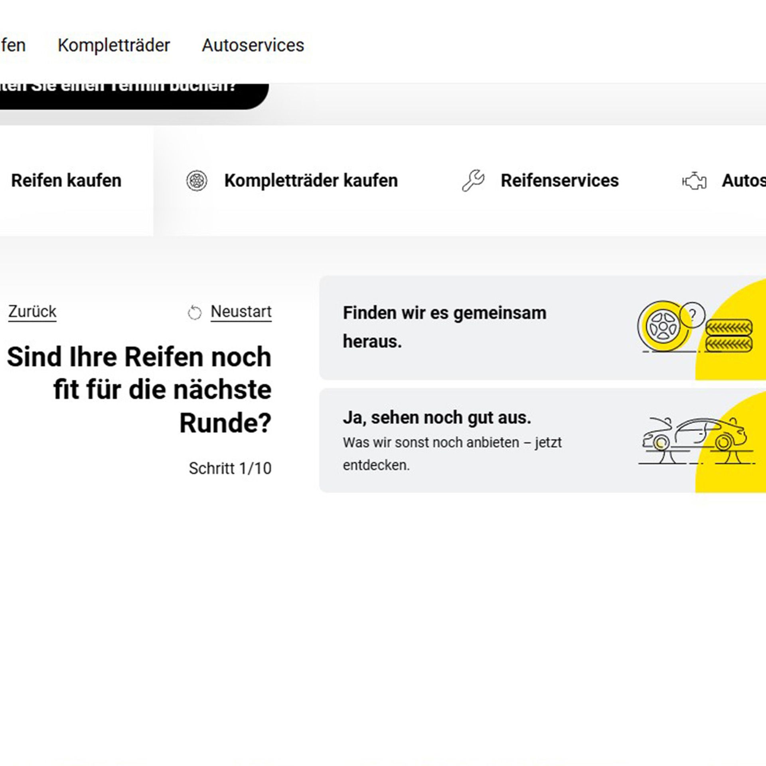The image size is (766, 766).
Task: Click the wrench icon for Reifenservices
Action: 473,181
